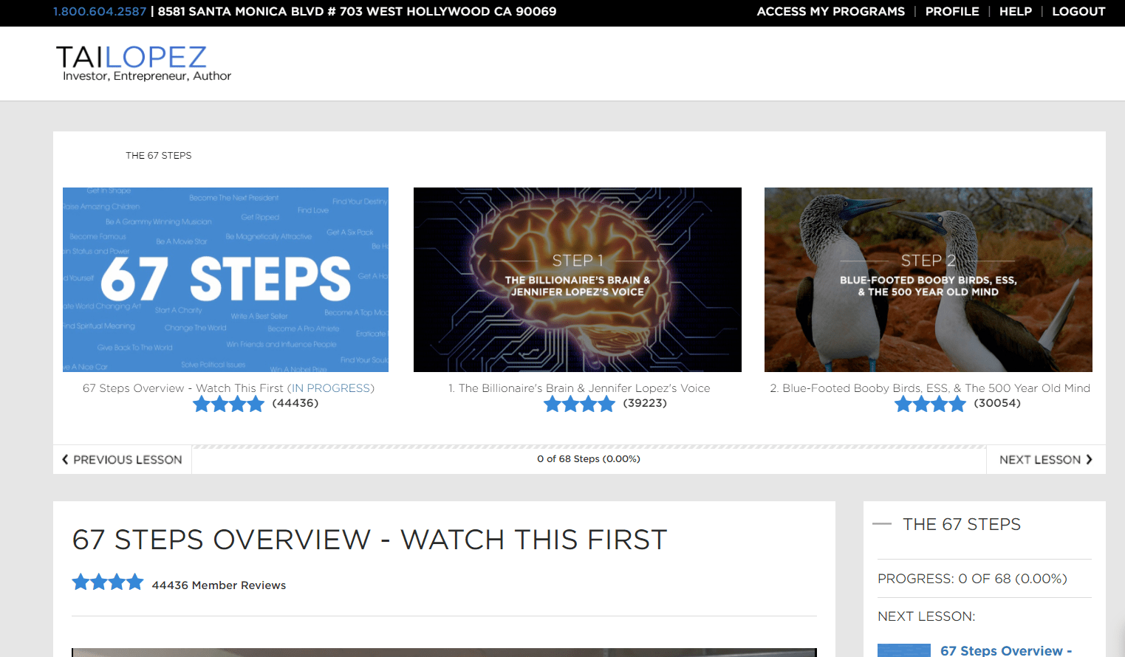Screen dimensions: 1125x657
Task: Open the Help page
Action: point(1015,12)
